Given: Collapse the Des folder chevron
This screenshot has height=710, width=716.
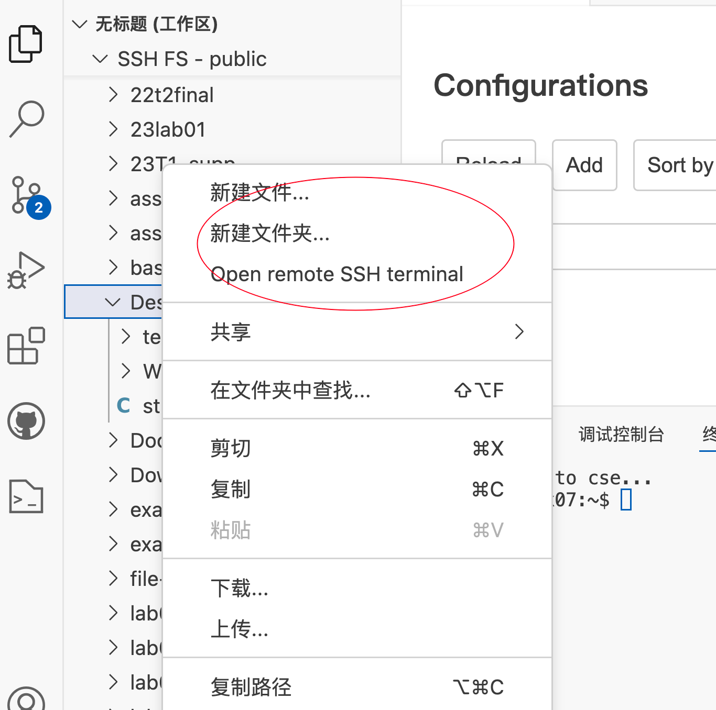Looking at the screenshot, I should coord(113,302).
